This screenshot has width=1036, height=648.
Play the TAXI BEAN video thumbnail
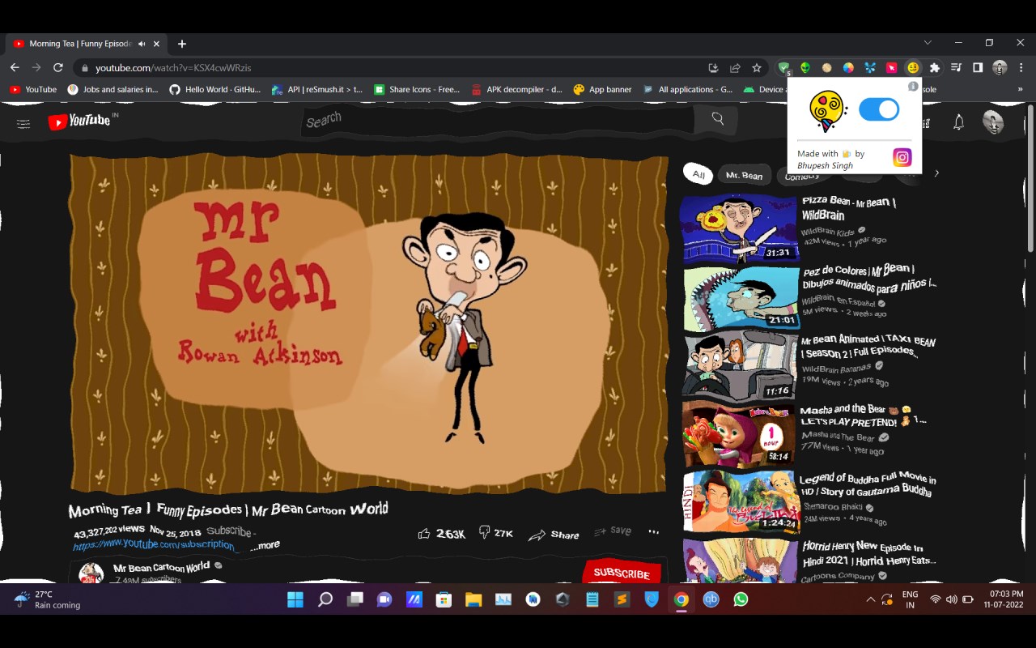741,365
